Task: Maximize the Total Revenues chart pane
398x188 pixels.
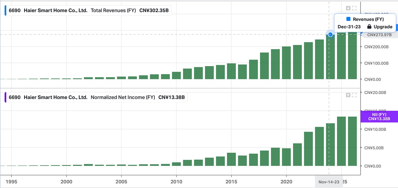Action: pyautogui.click(x=354, y=8)
